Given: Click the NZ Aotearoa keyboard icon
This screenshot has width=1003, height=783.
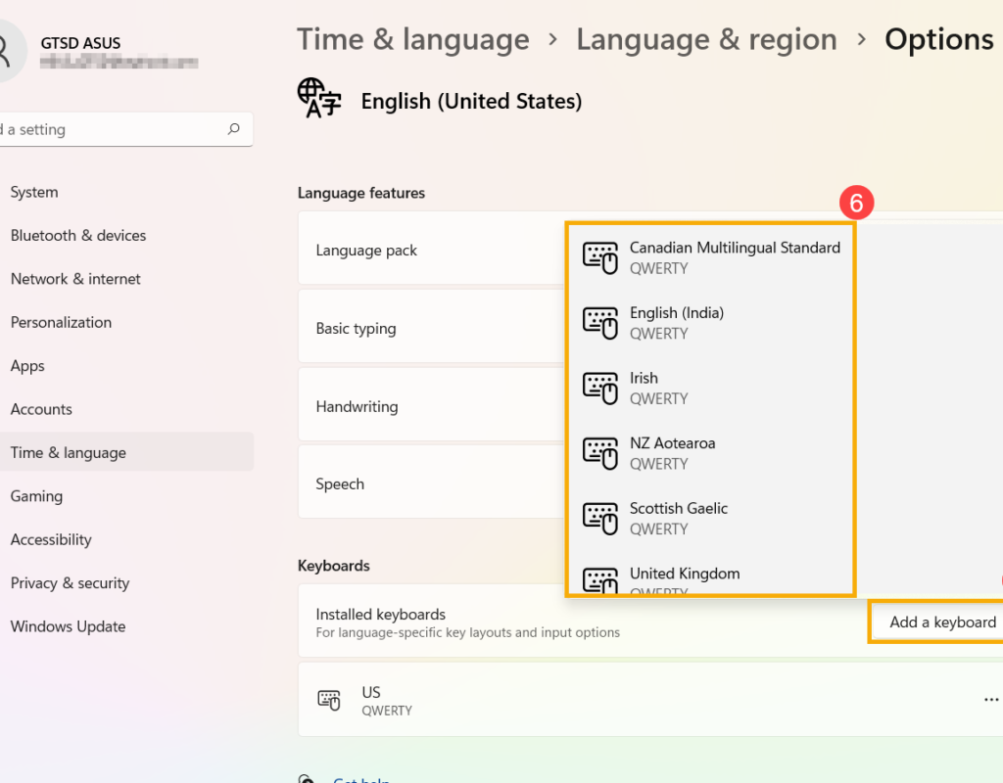Looking at the screenshot, I should click(600, 453).
